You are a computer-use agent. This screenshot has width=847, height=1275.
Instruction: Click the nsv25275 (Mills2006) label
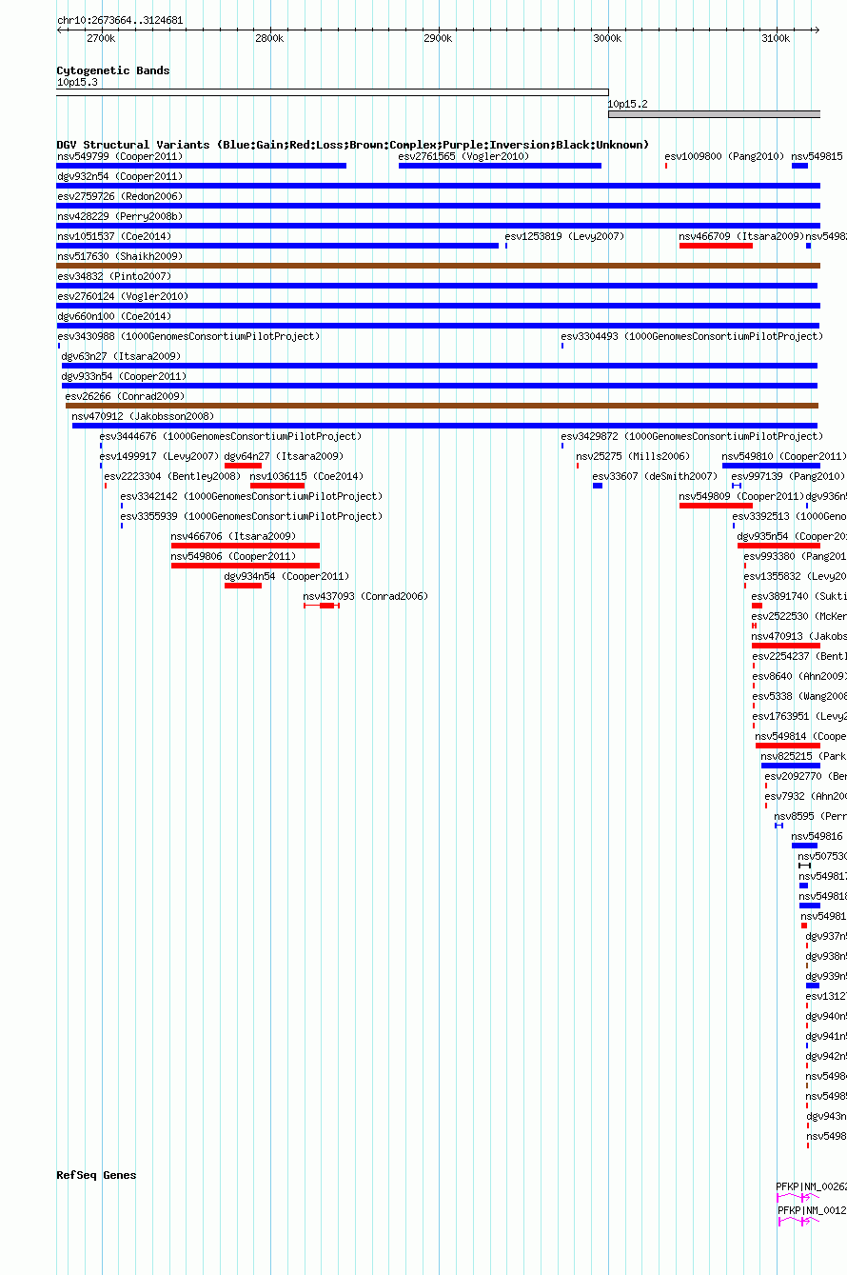[x=633, y=456]
